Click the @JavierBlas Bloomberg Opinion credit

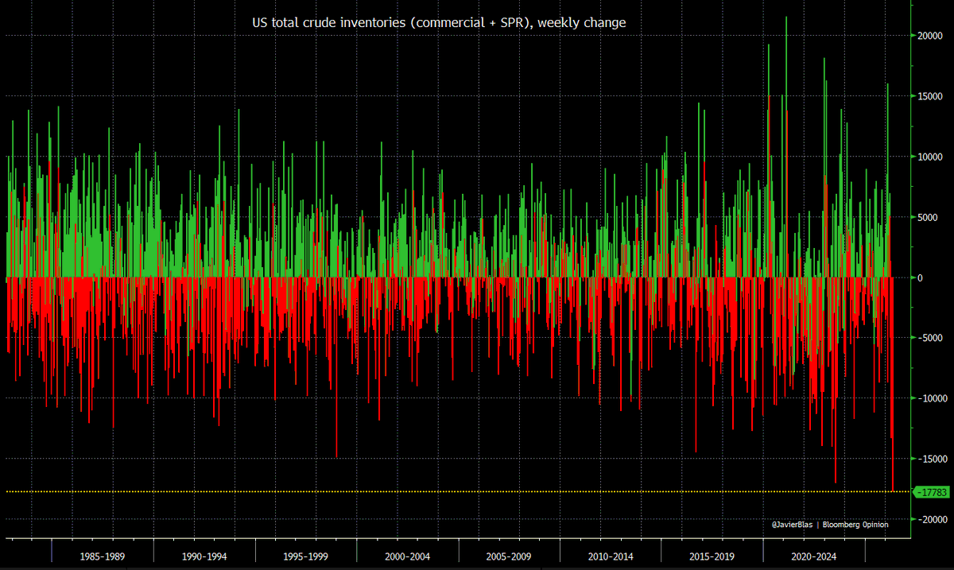click(x=830, y=525)
